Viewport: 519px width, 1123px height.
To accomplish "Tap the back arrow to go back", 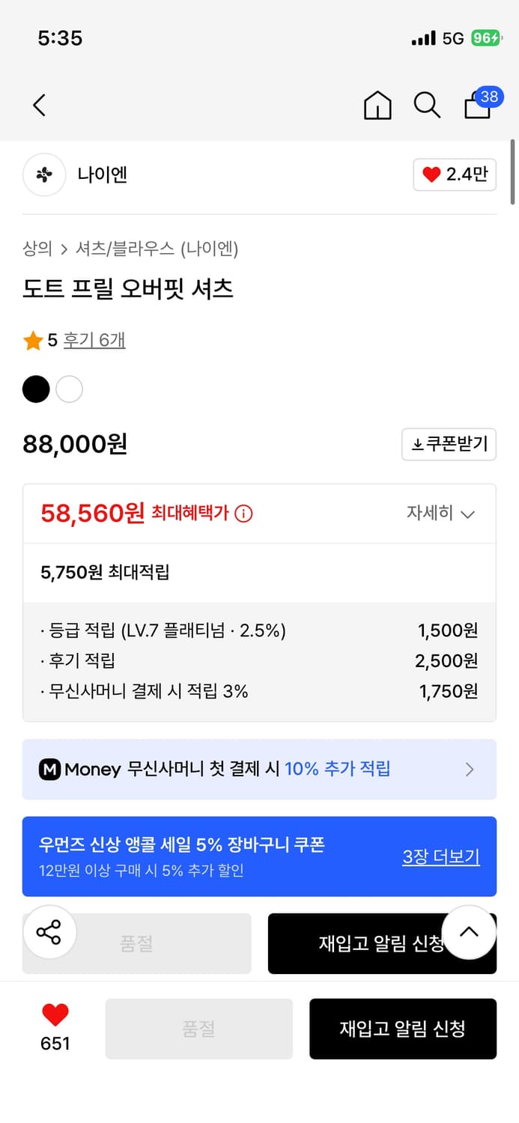I will [x=39, y=106].
